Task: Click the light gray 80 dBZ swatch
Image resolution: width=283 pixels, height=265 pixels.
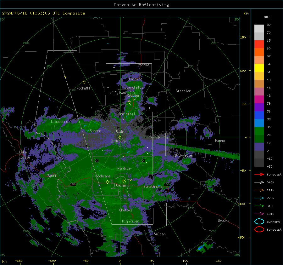Action: coord(259,29)
